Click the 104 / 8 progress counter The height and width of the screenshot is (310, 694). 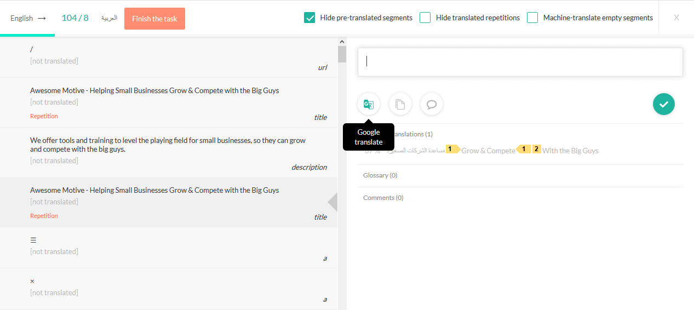pos(75,18)
